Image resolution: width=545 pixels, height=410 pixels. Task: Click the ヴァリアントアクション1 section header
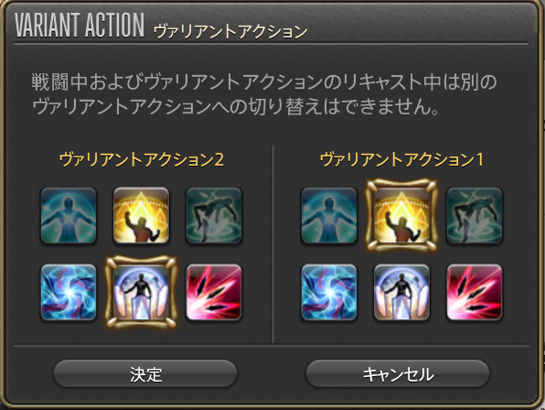pyautogui.click(x=401, y=160)
